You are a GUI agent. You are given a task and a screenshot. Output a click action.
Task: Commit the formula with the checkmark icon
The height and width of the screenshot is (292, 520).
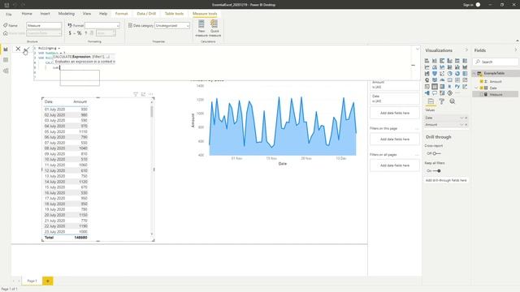pyautogui.click(x=27, y=49)
